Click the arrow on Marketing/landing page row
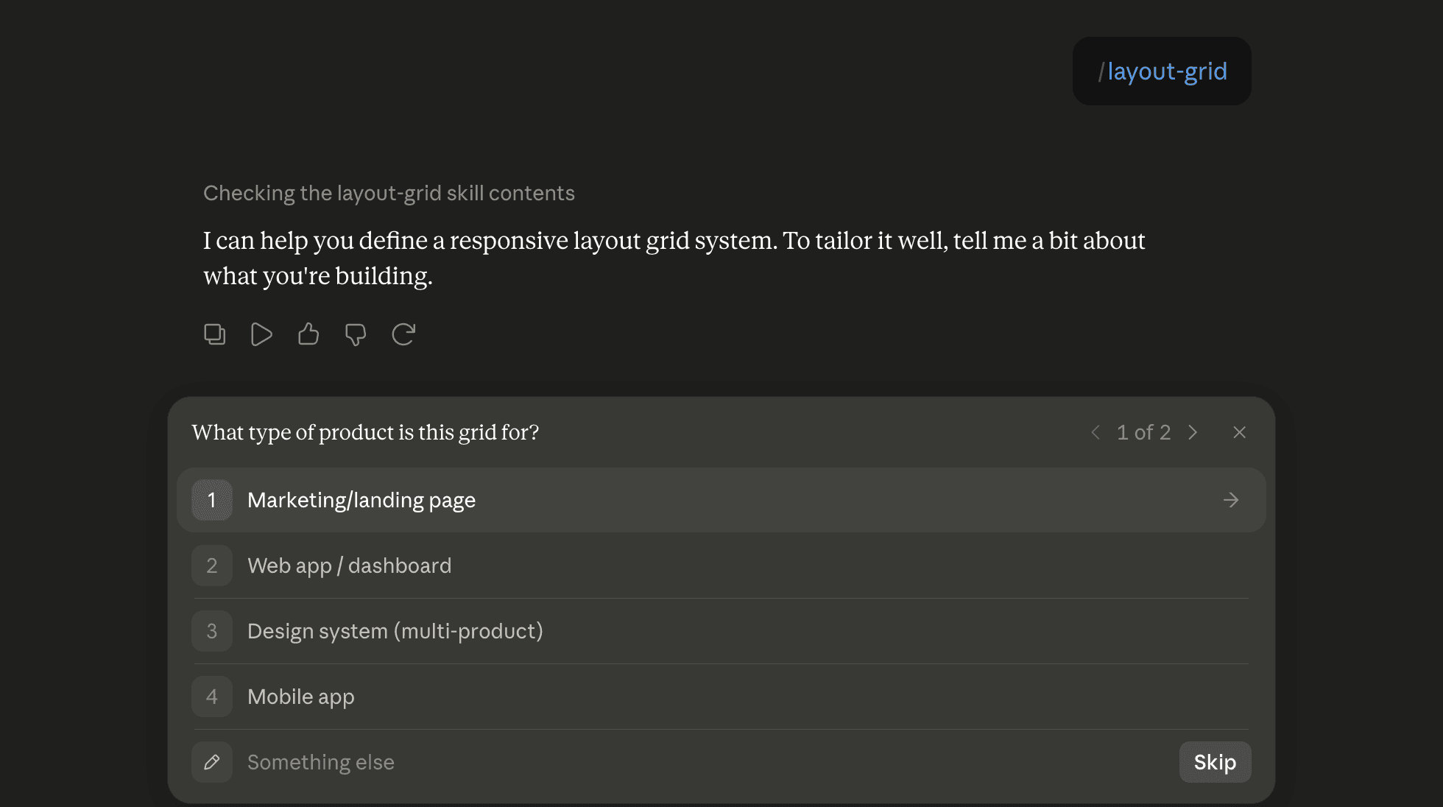 (x=1231, y=500)
